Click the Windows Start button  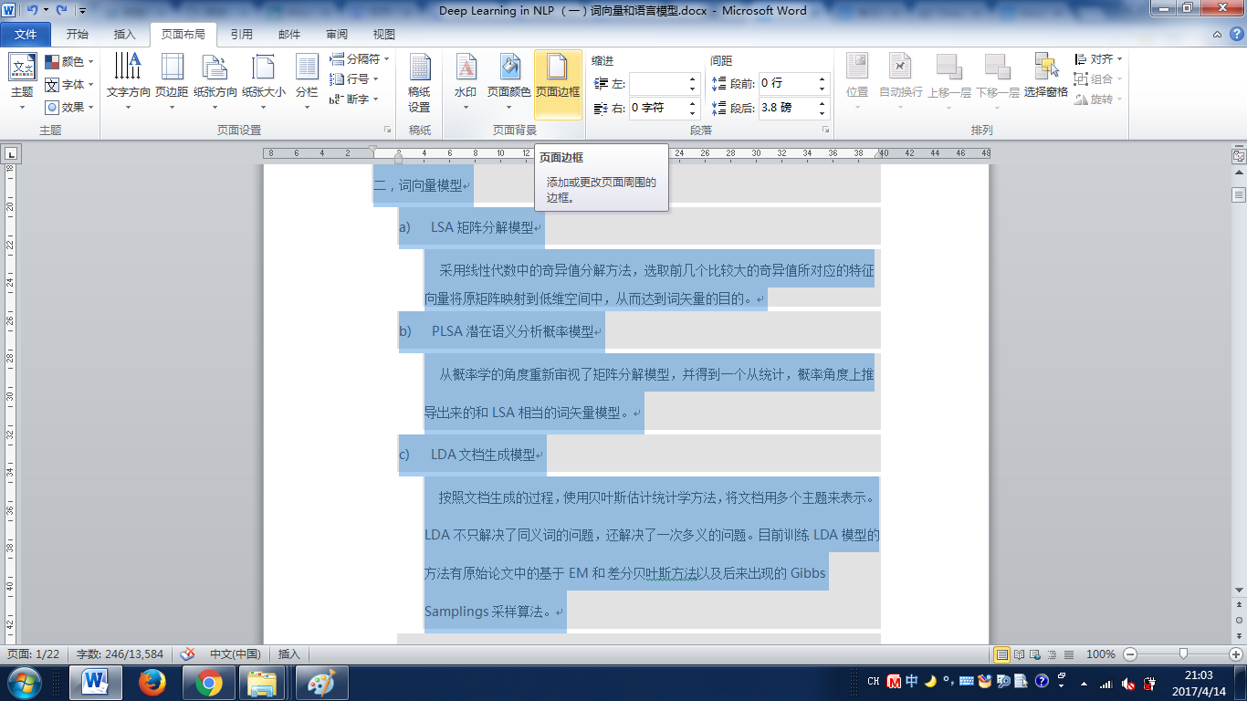click(24, 682)
